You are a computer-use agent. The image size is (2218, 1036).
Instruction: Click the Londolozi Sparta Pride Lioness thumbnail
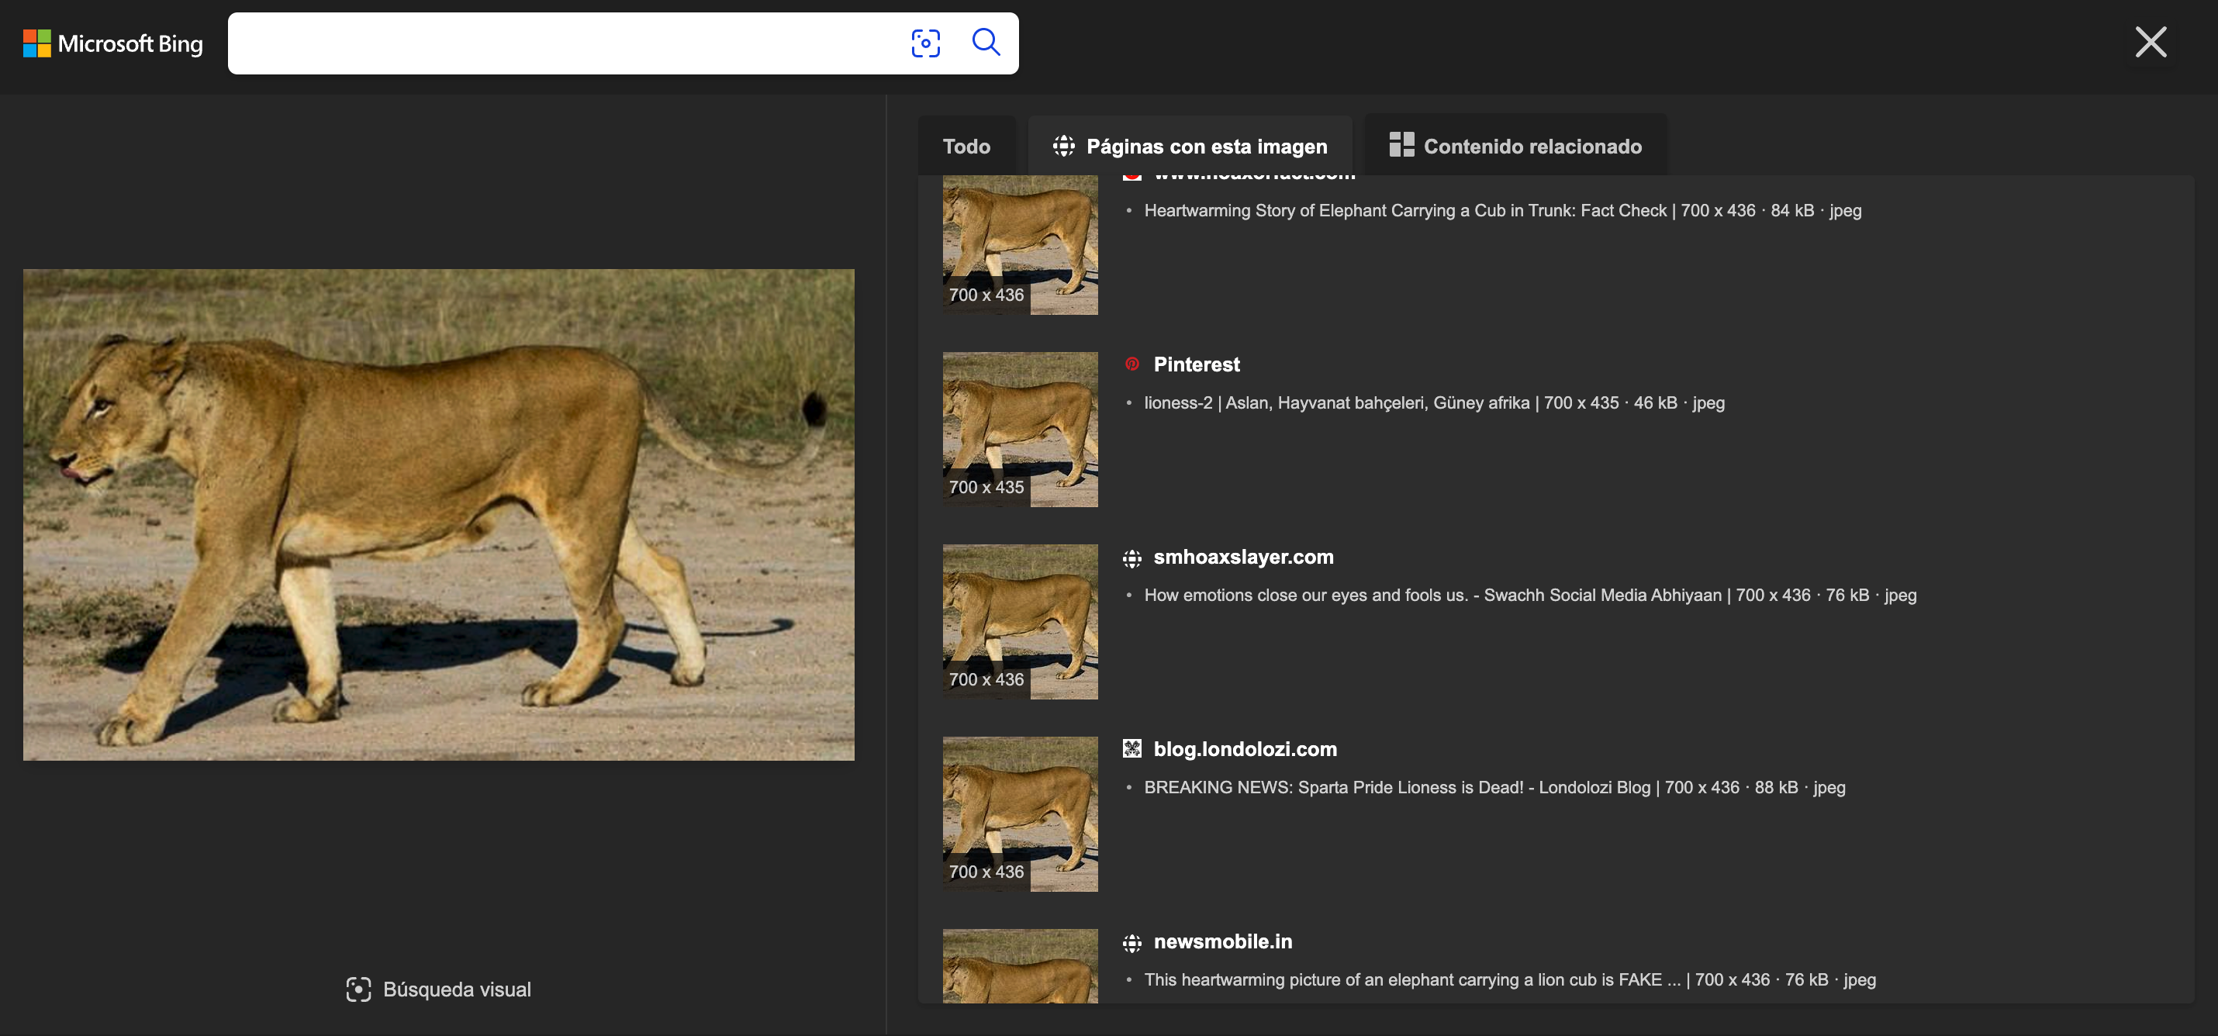pos(1020,813)
